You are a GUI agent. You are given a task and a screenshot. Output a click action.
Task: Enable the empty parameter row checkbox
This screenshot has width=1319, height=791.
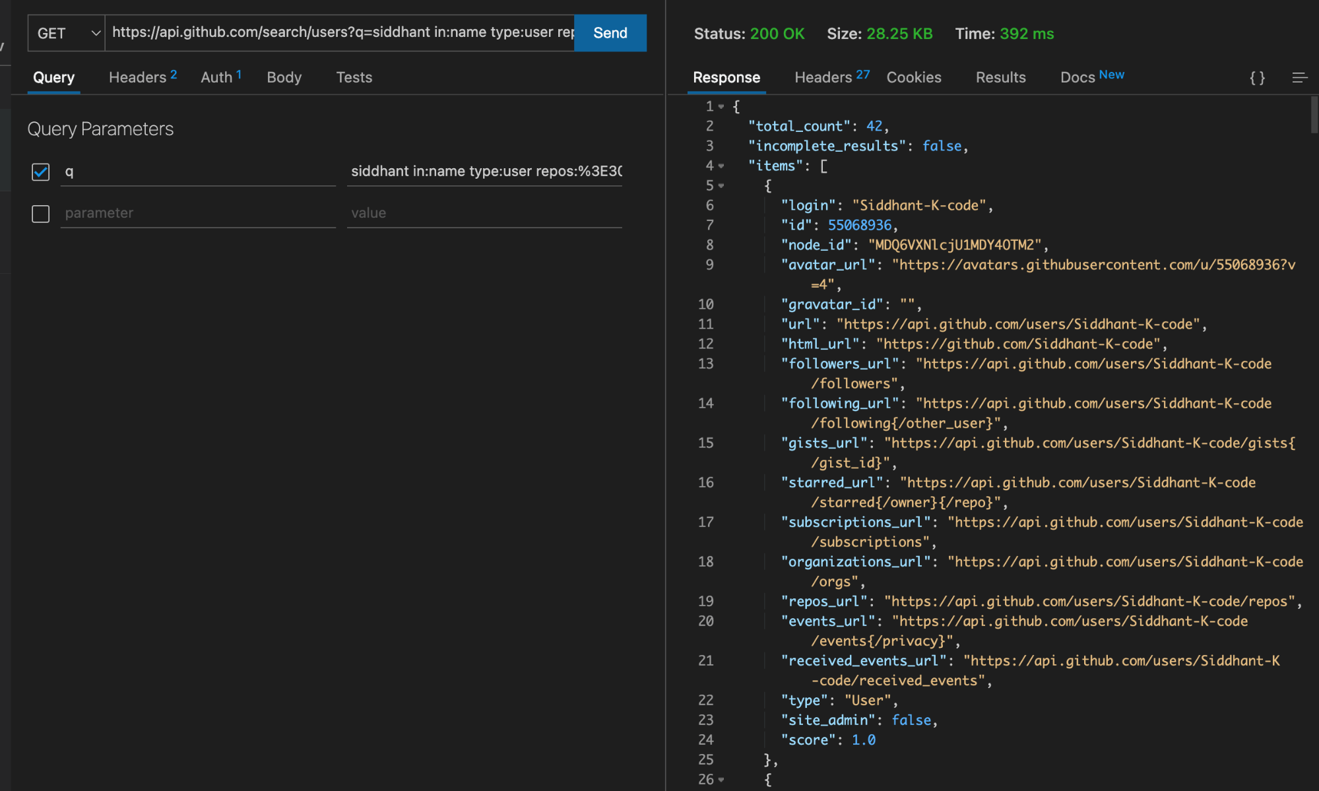point(40,214)
